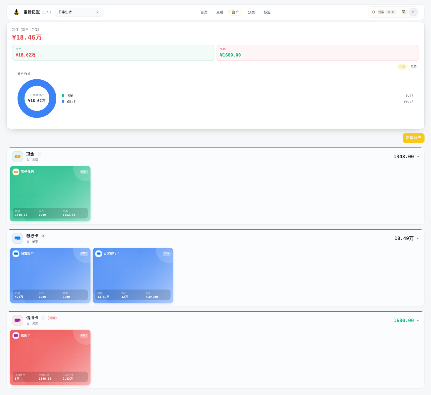
Task: Collapse the 信用卡 section chevron
Action: click(418, 320)
